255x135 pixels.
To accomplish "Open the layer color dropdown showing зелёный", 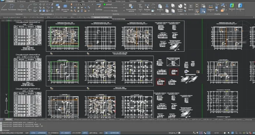I will tap(114, 4).
